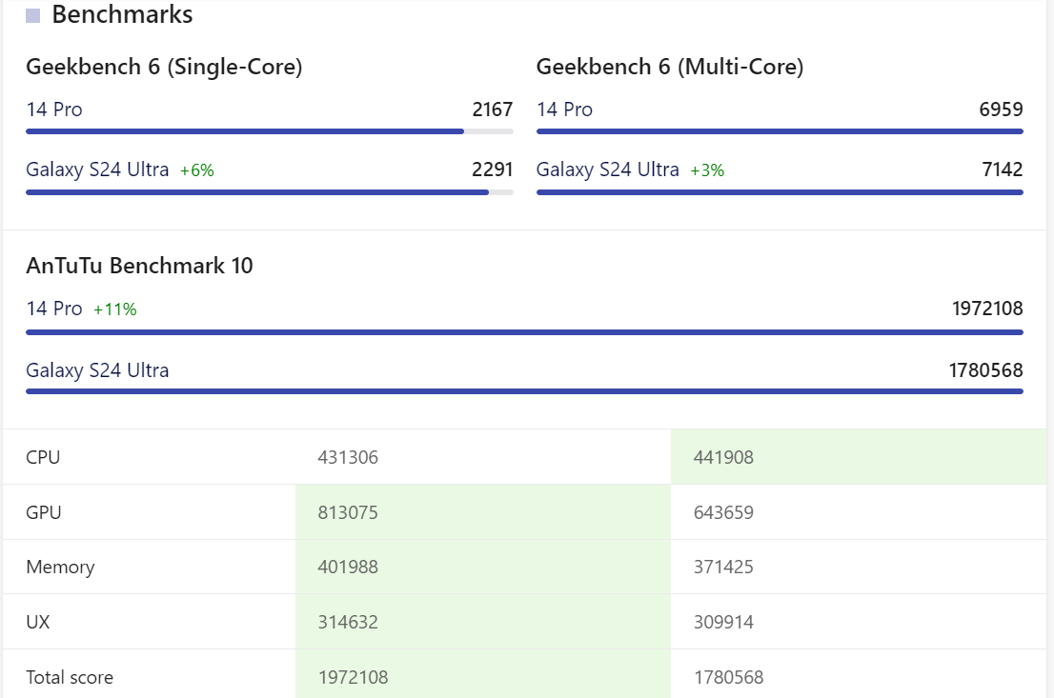Click the Geekbench 6 (Single-Core) heading
This screenshot has height=698, width=1054.
[x=164, y=67]
